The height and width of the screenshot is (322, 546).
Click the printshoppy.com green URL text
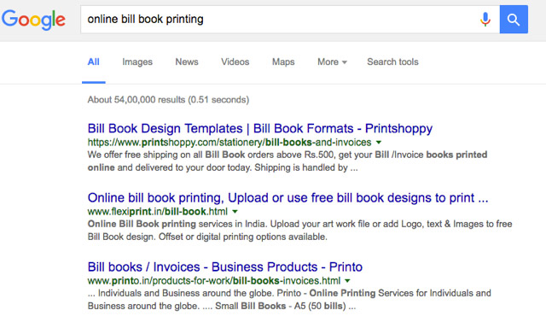[229, 143]
